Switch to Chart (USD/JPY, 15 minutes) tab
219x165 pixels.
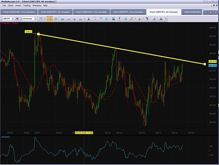55,12
